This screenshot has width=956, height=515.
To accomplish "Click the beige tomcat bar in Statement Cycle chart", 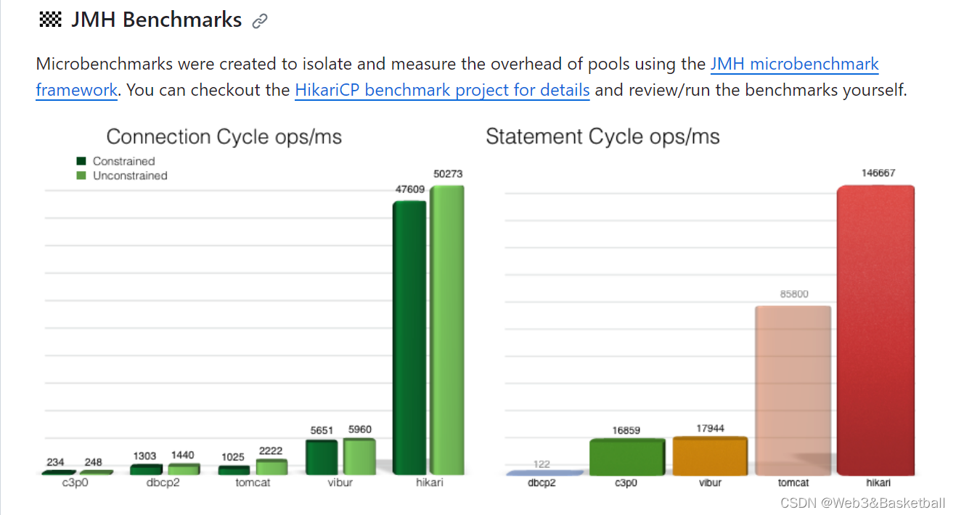I will pyautogui.click(x=793, y=391).
